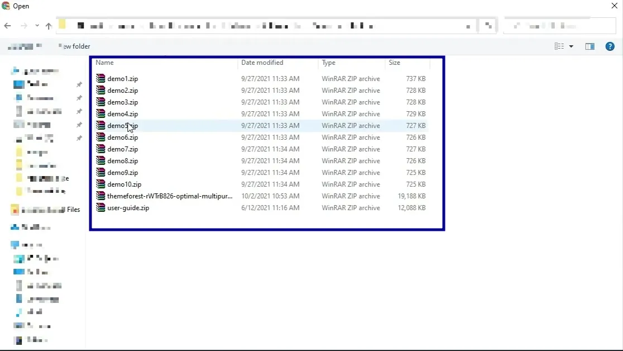Select the themeforest archive file icon

coord(100,196)
